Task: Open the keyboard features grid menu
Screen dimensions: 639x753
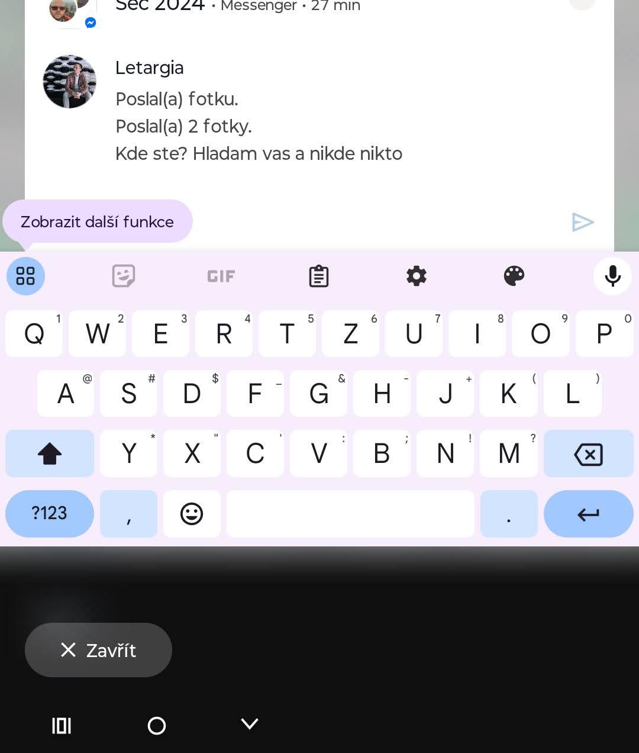Action: click(x=25, y=276)
